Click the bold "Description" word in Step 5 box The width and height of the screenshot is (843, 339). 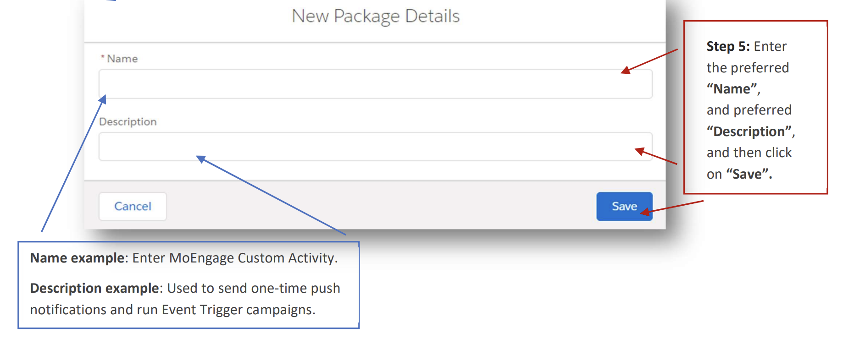point(749,131)
